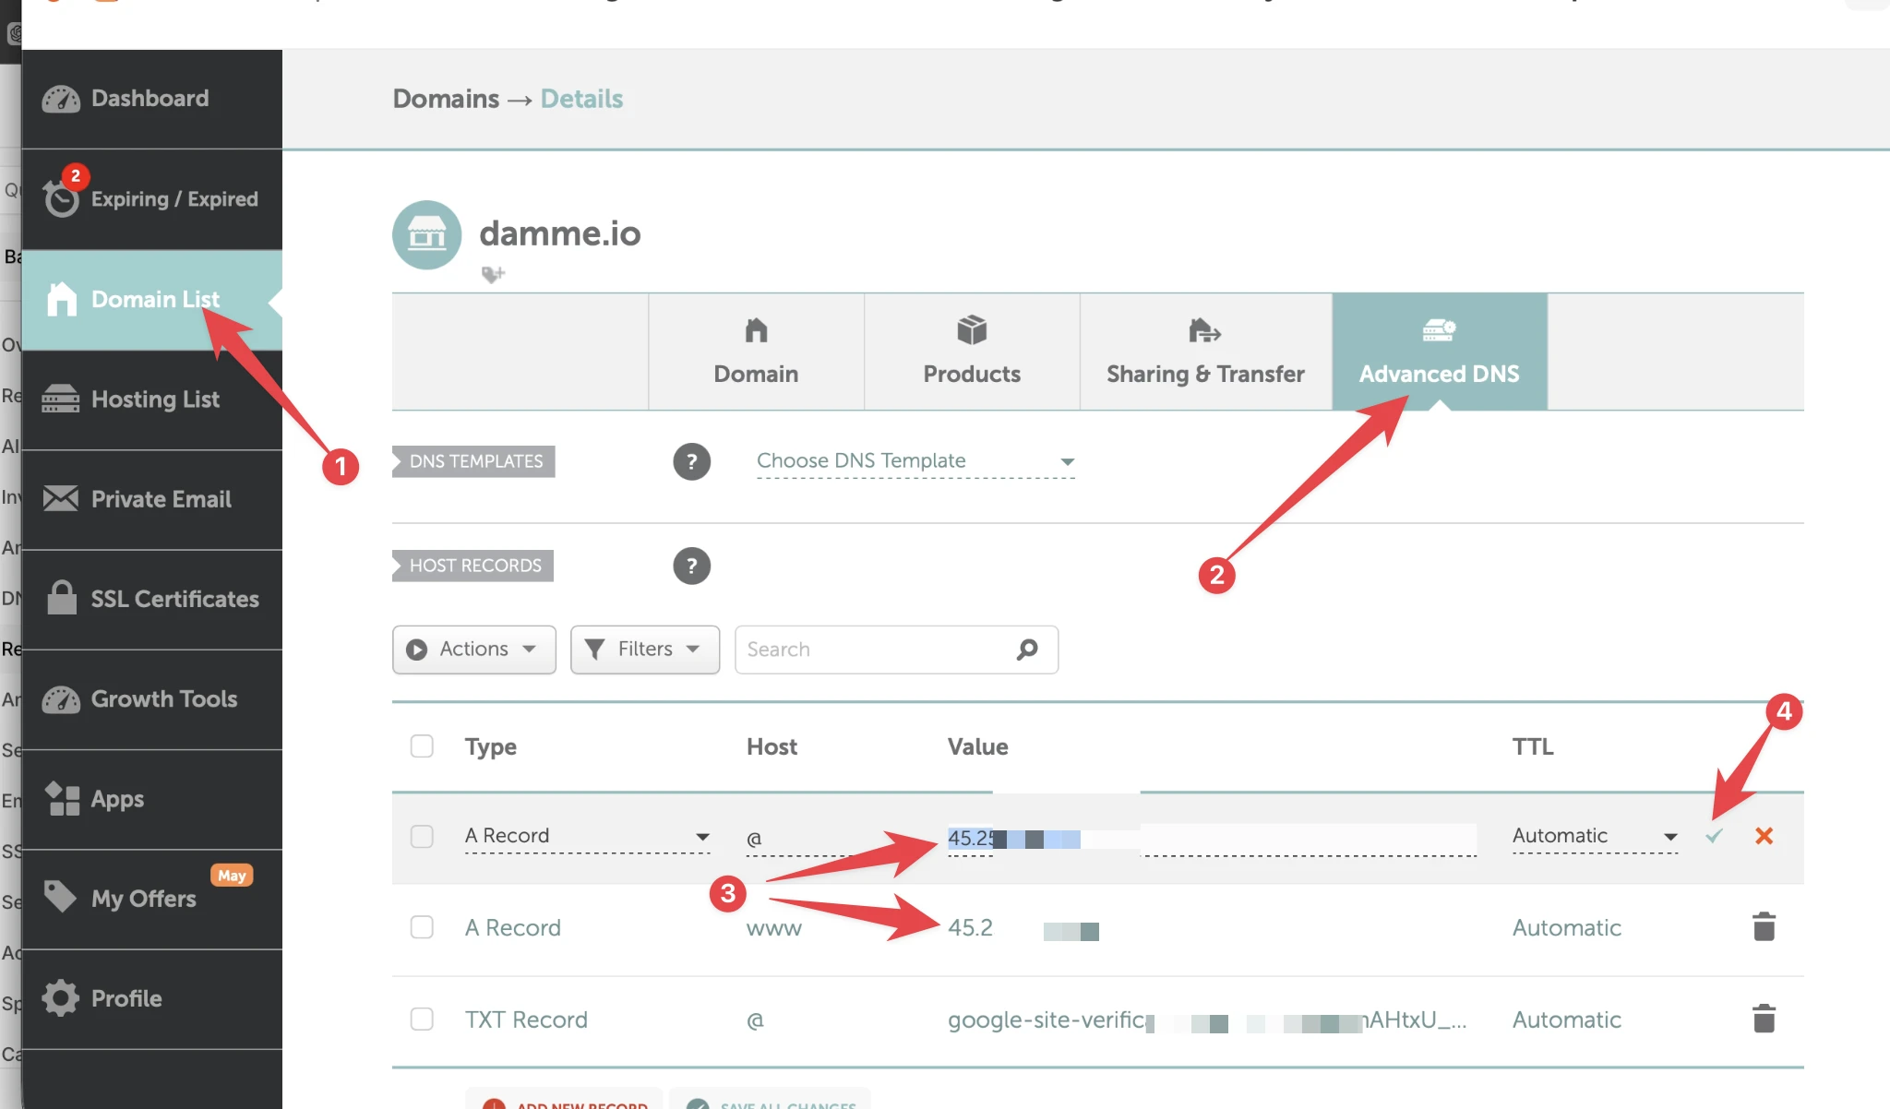Click the IP value field of edited A Record
Screen dimensions: 1890x1109
click(1212, 839)
